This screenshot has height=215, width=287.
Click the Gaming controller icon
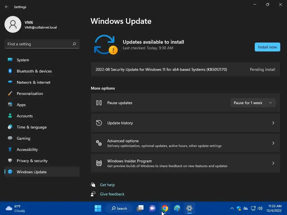click(x=10, y=138)
